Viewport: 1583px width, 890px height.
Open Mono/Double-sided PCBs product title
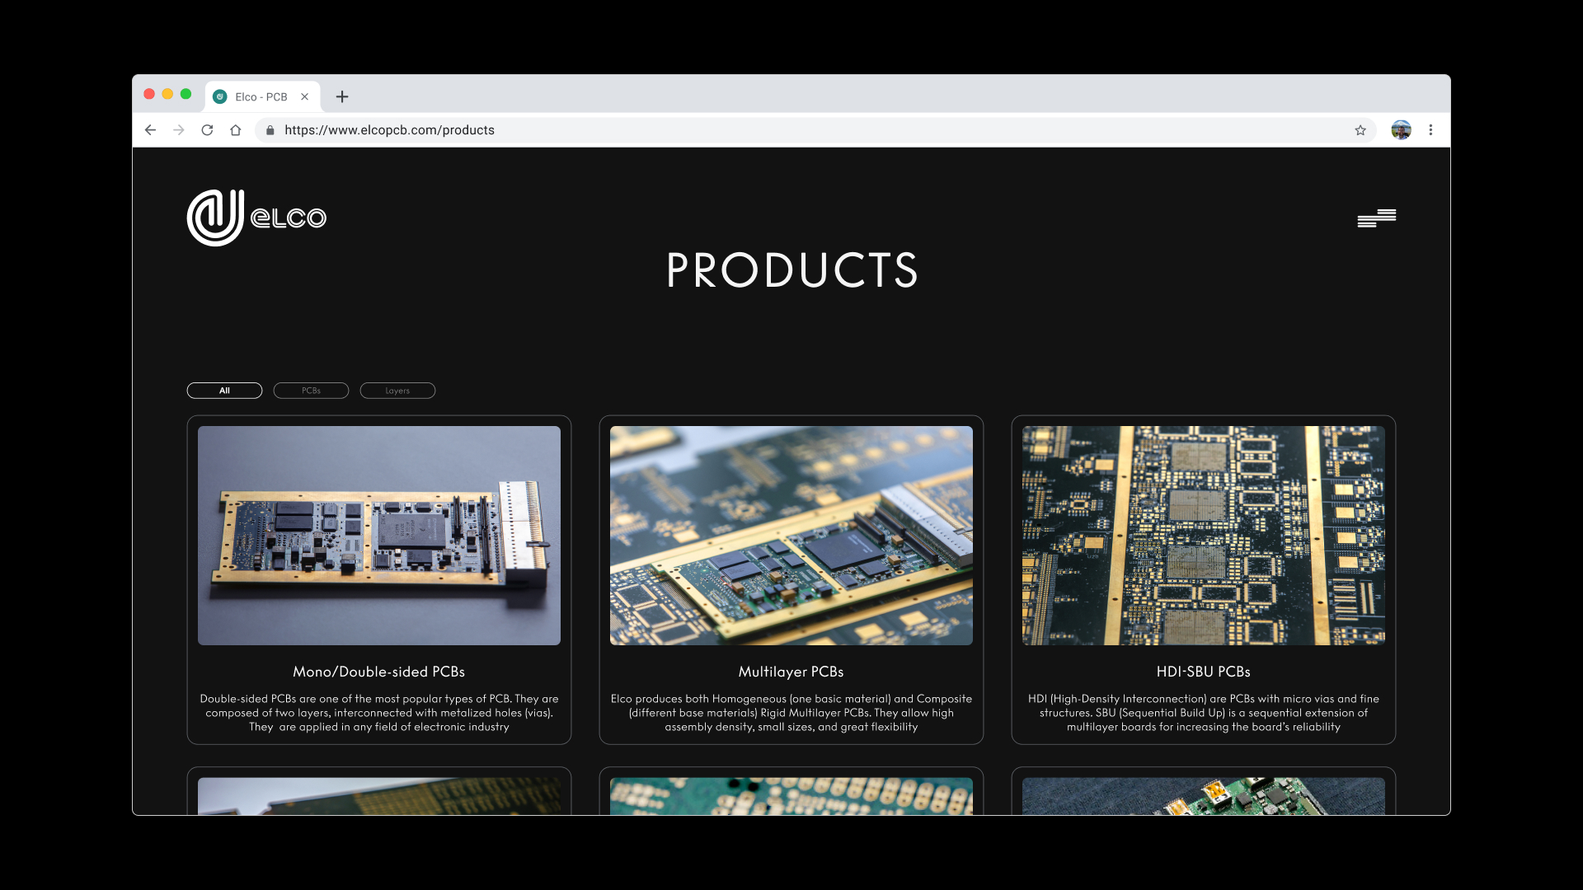coord(378,672)
